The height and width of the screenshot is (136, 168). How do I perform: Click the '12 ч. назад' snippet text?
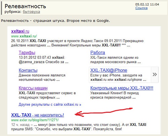[x=20, y=125]
